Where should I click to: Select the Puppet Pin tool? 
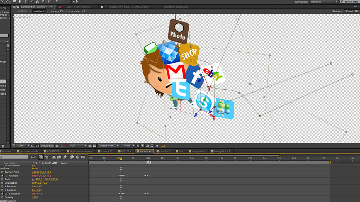(56, 1)
